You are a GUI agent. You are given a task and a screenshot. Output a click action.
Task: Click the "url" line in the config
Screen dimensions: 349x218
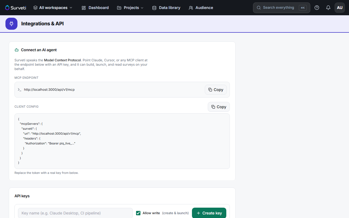tap(52, 134)
